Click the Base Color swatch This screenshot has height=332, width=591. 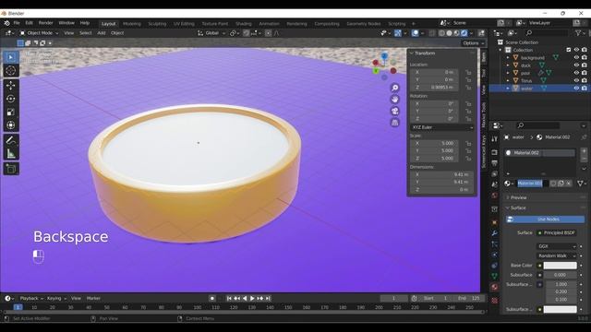tap(561, 266)
